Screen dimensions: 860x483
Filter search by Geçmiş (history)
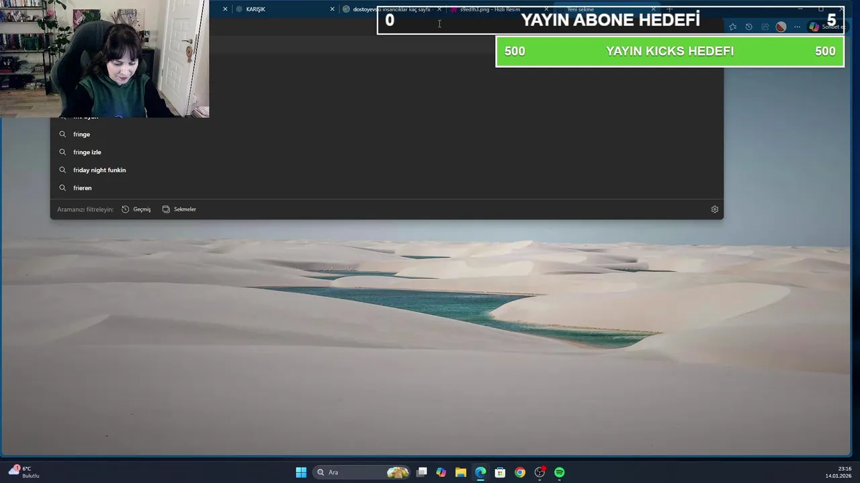(x=136, y=209)
